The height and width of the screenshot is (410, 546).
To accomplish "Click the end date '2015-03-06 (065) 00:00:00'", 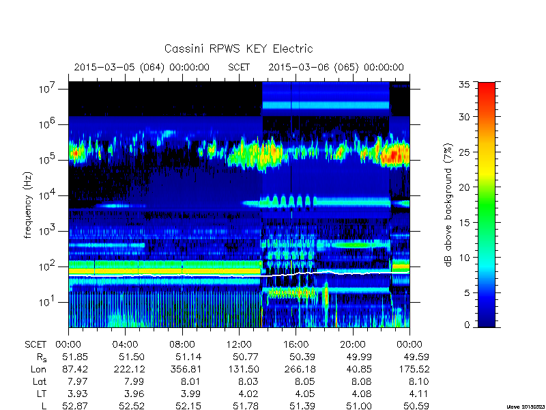I will coord(336,67).
